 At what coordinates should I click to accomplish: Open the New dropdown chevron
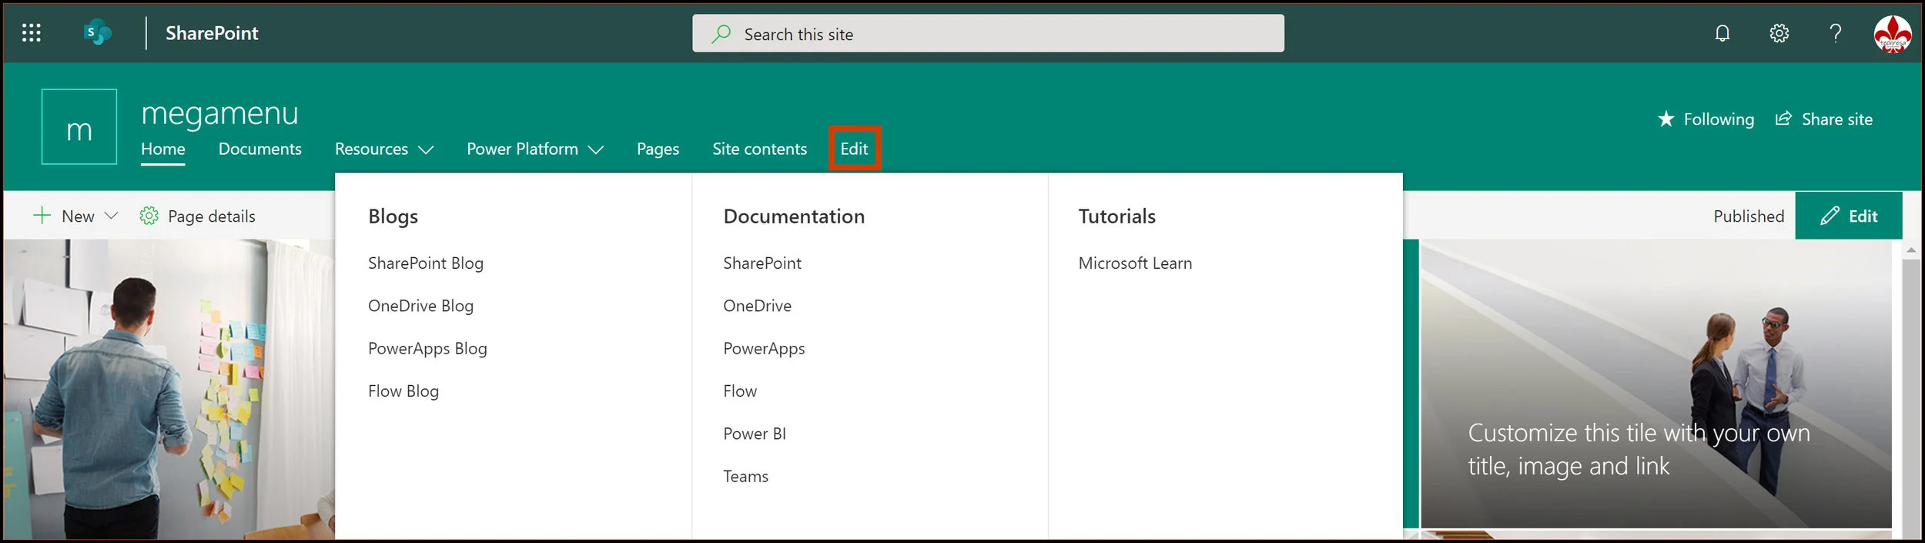111,216
